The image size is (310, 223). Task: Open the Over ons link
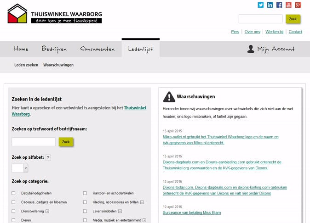point(252,32)
